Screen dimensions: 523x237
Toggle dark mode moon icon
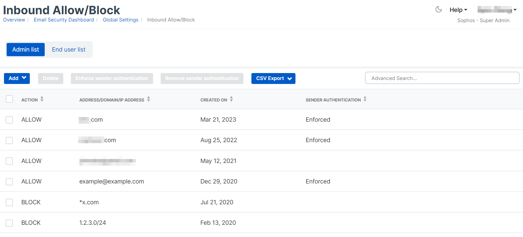coord(439,10)
